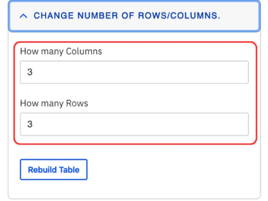Select the How many Columns input field
268x201 pixels.
coord(134,72)
